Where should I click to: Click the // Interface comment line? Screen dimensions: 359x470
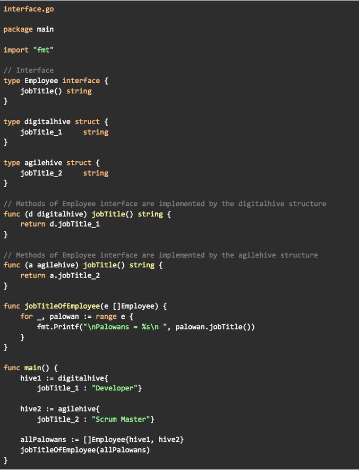[29, 70]
